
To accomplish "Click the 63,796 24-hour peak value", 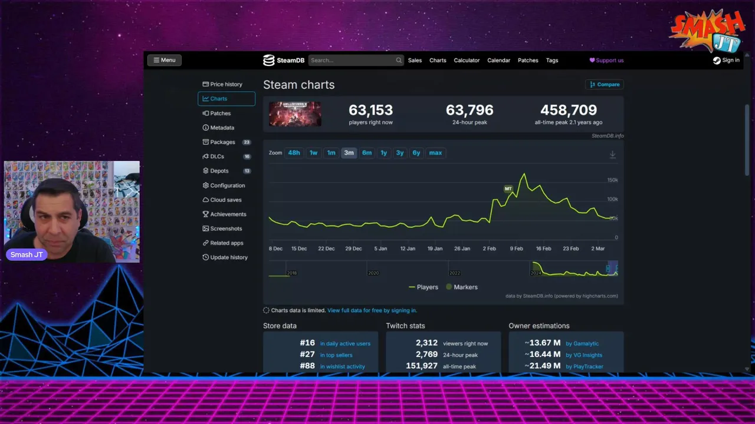I will click(470, 110).
